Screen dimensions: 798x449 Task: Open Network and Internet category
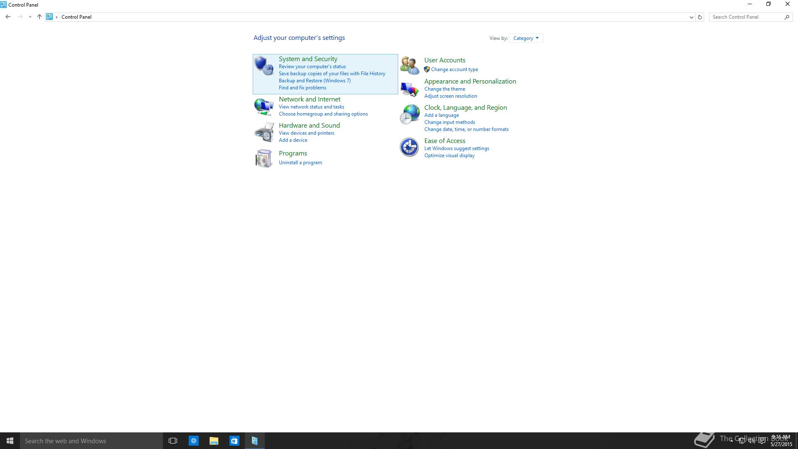pyautogui.click(x=310, y=99)
